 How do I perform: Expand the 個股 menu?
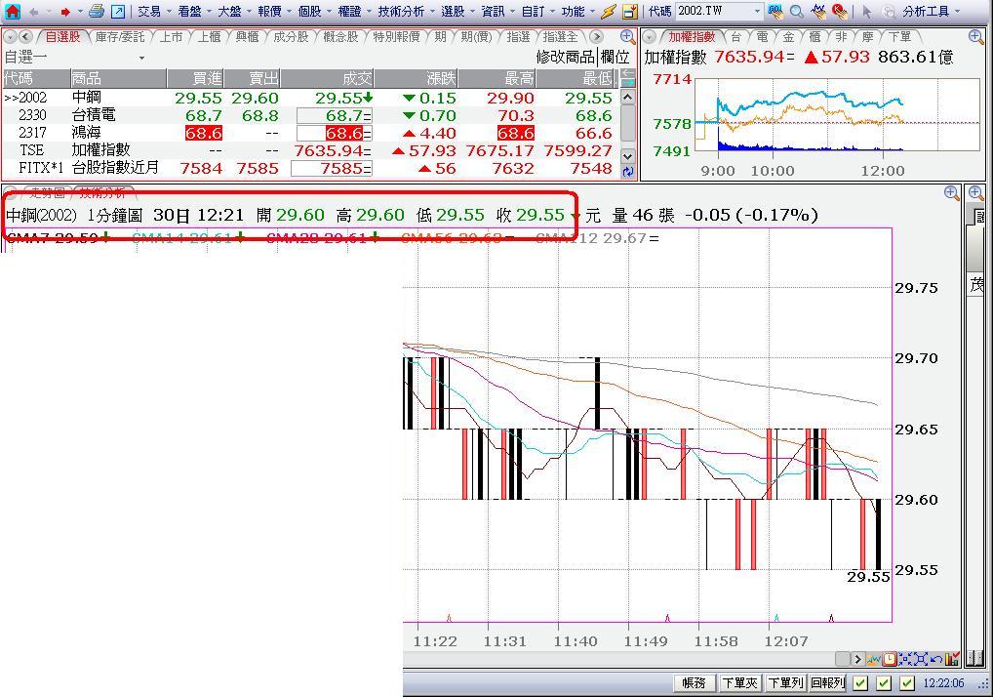[313, 12]
